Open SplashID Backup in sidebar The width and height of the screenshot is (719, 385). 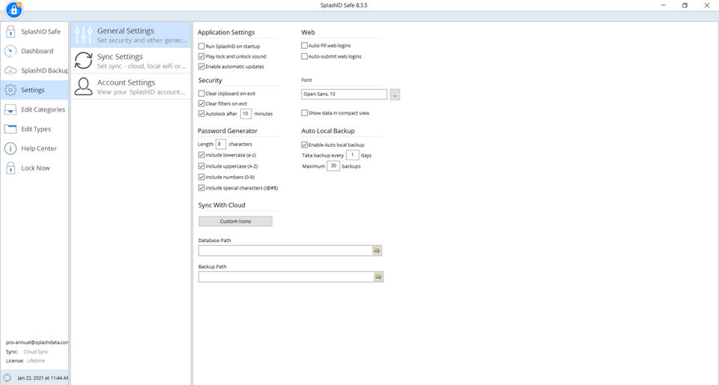(34, 70)
